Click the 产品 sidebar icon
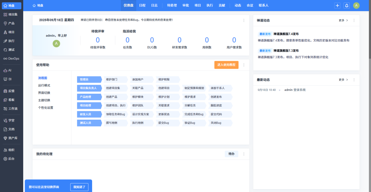This screenshot has height=192, width=371. coord(5,23)
